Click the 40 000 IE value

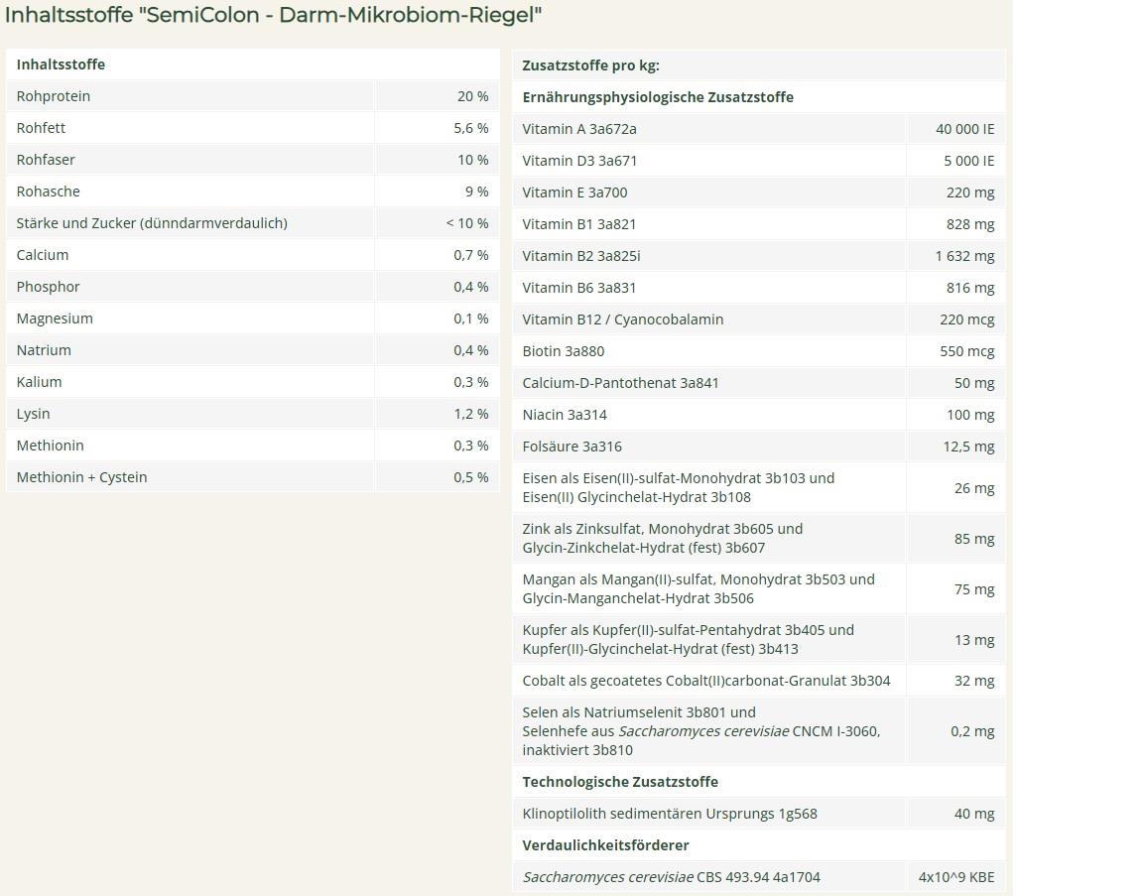[x=965, y=128]
